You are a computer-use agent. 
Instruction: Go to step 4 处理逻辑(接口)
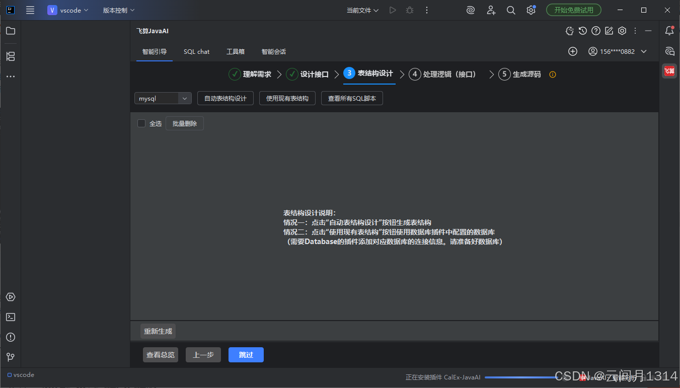tap(443, 74)
